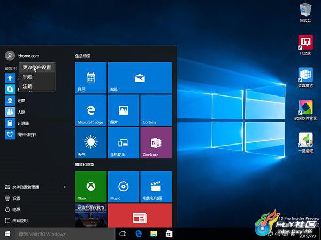Image resolution: width=321 pixels, height=240 pixels.
Task: Open 设置 from the Start menu
Action: (17, 198)
